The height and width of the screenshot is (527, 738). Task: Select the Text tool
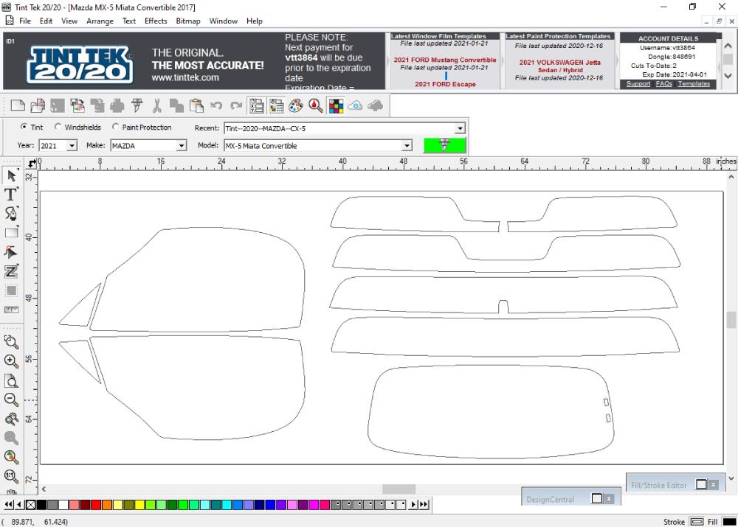10,195
